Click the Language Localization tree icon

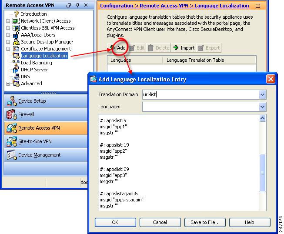click(x=16, y=56)
